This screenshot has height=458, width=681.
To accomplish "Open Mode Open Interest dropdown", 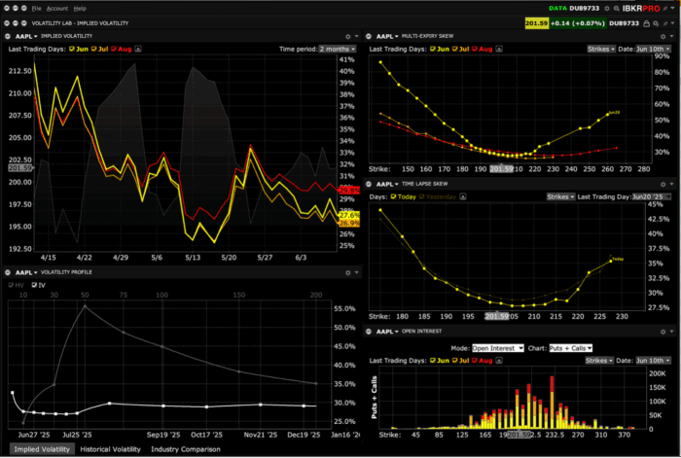I will [498, 348].
